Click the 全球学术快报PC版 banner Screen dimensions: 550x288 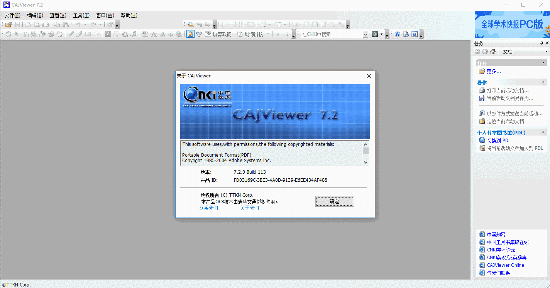pyautogui.click(x=512, y=24)
